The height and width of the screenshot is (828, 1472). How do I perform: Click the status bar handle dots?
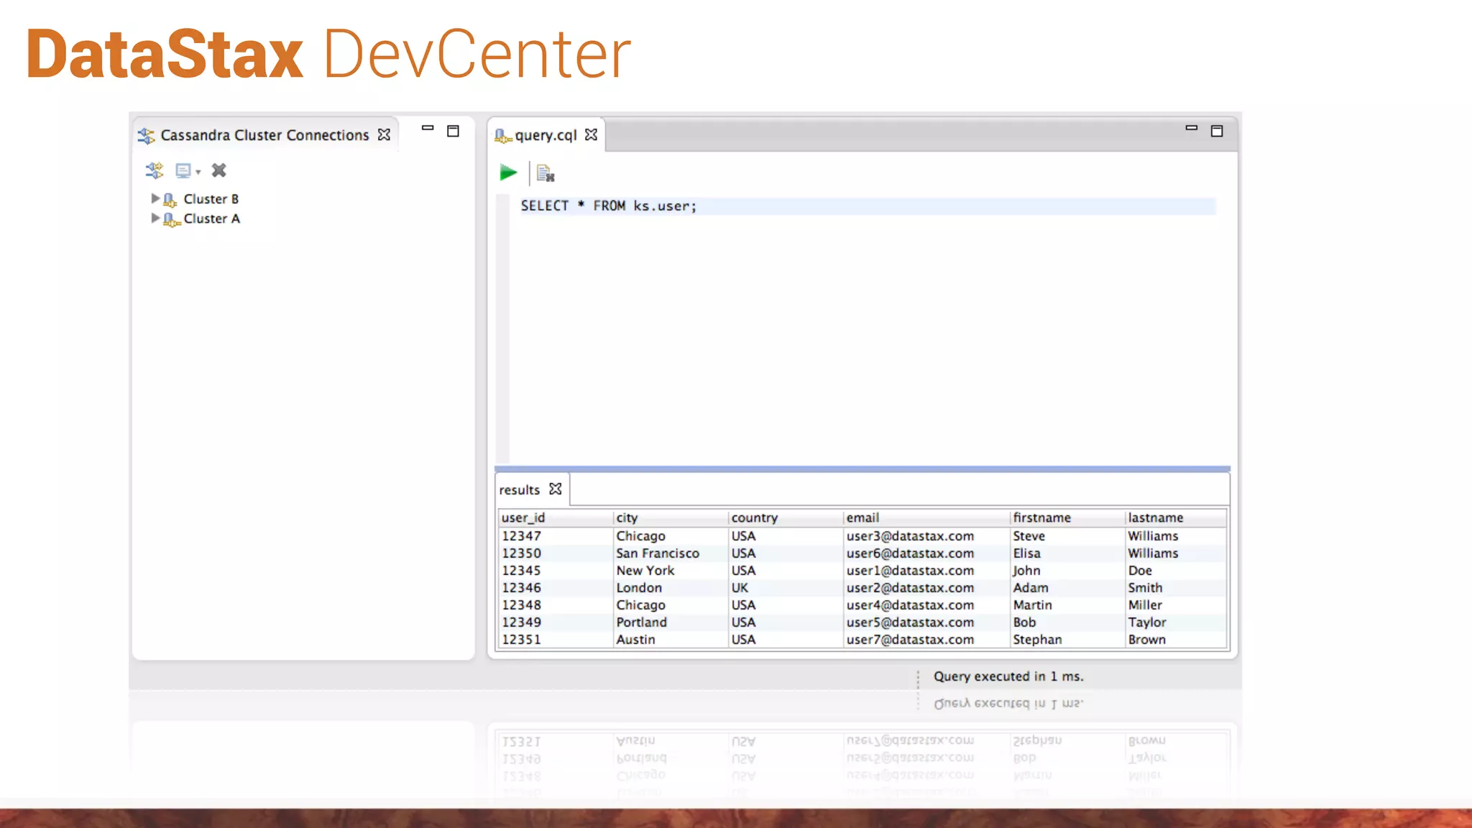918,678
